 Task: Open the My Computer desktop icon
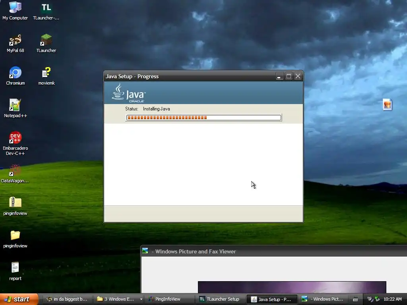[15, 10]
